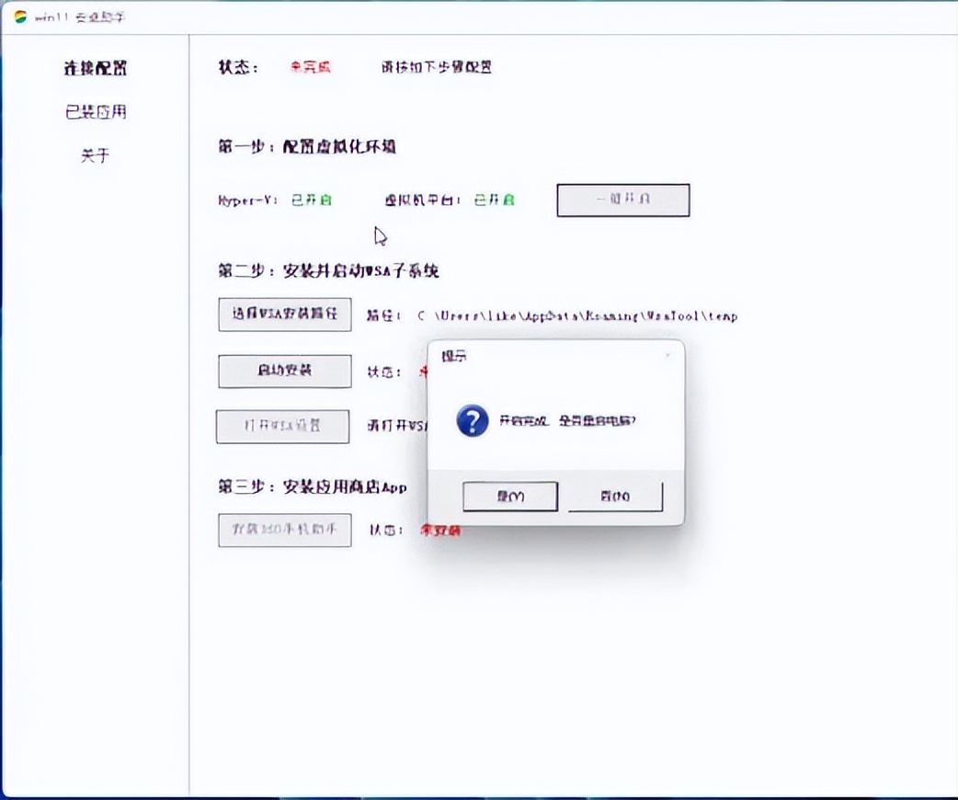Image resolution: width=958 pixels, height=800 pixels.
Task: Open the 关于 page
Action: pyautogui.click(x=97, y=156)
